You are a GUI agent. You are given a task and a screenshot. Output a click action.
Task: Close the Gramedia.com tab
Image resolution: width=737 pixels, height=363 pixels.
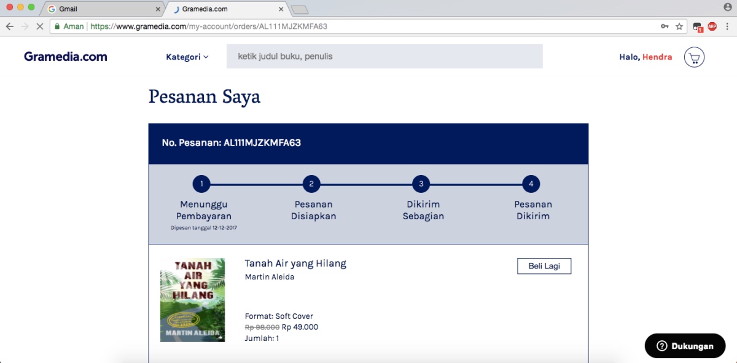coord(281,9)
